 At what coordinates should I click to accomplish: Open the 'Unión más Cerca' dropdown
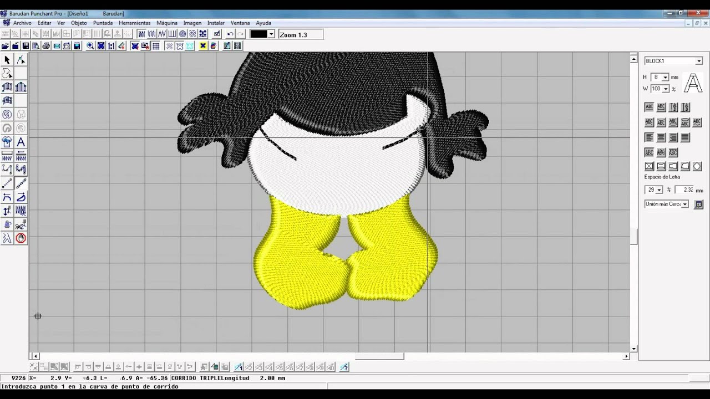[x=684, y=204]
